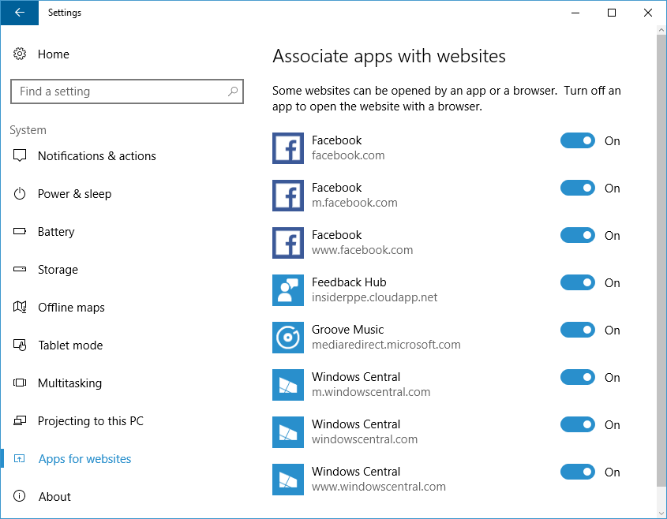The height and width of the screenshot is (519, 667).
Task: Disable the Feedback Hub toggle
Action: tap(578, 283)
